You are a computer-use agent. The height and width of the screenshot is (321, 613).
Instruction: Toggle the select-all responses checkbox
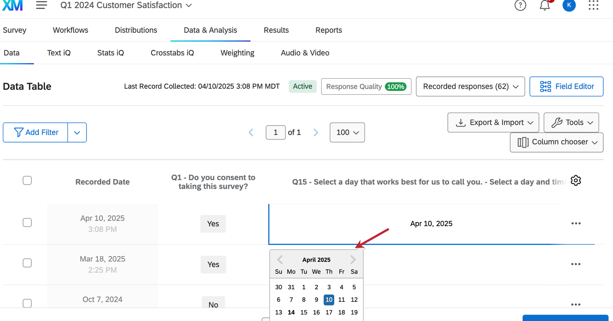(27, 180)
